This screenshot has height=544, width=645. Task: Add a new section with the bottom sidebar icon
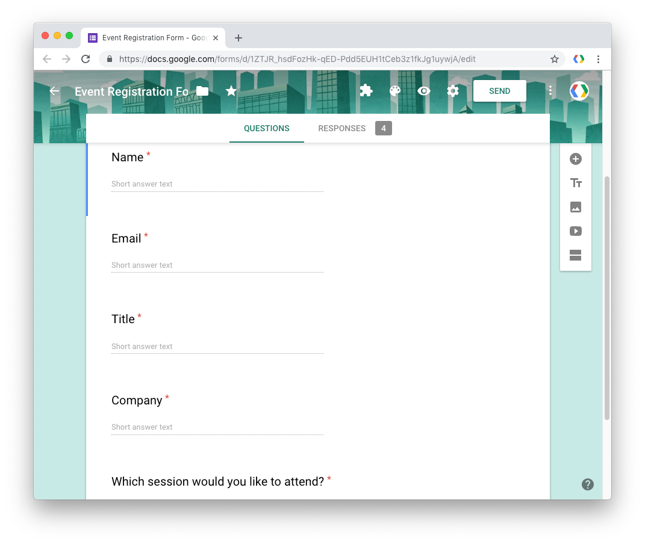575,255
